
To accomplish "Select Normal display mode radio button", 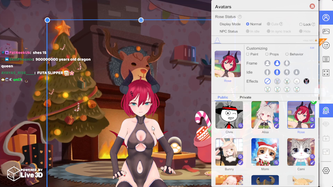I will tap(248, 24).
